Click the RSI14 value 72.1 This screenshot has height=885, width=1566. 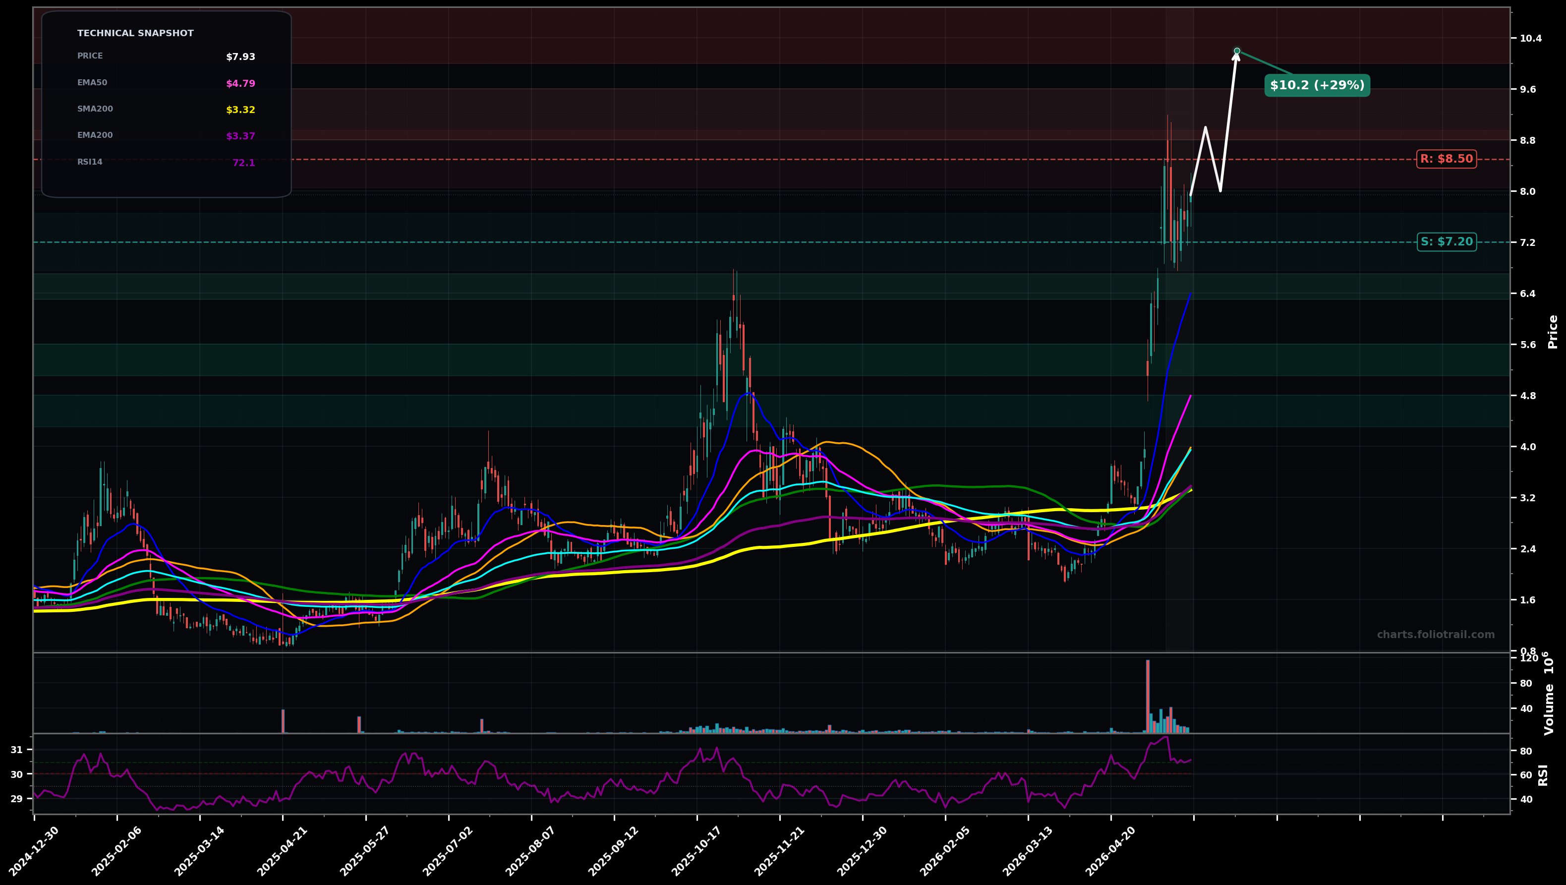(x=244, y=163)
